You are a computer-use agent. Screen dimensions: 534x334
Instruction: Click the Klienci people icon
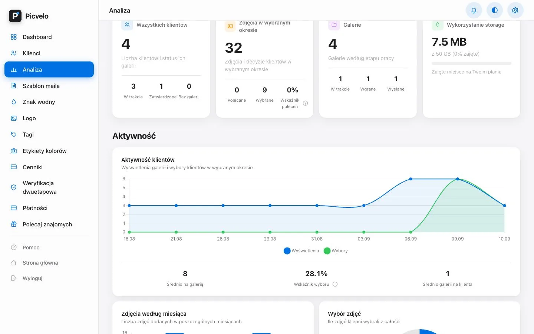pos(14,53)
